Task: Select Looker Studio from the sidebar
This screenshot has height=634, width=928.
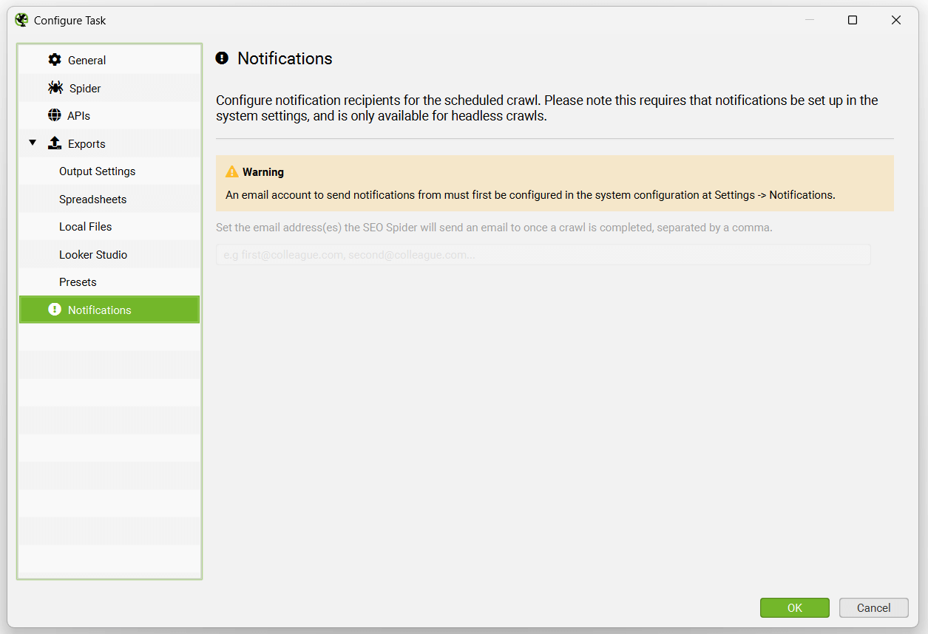Action: (x=92, y=254)
